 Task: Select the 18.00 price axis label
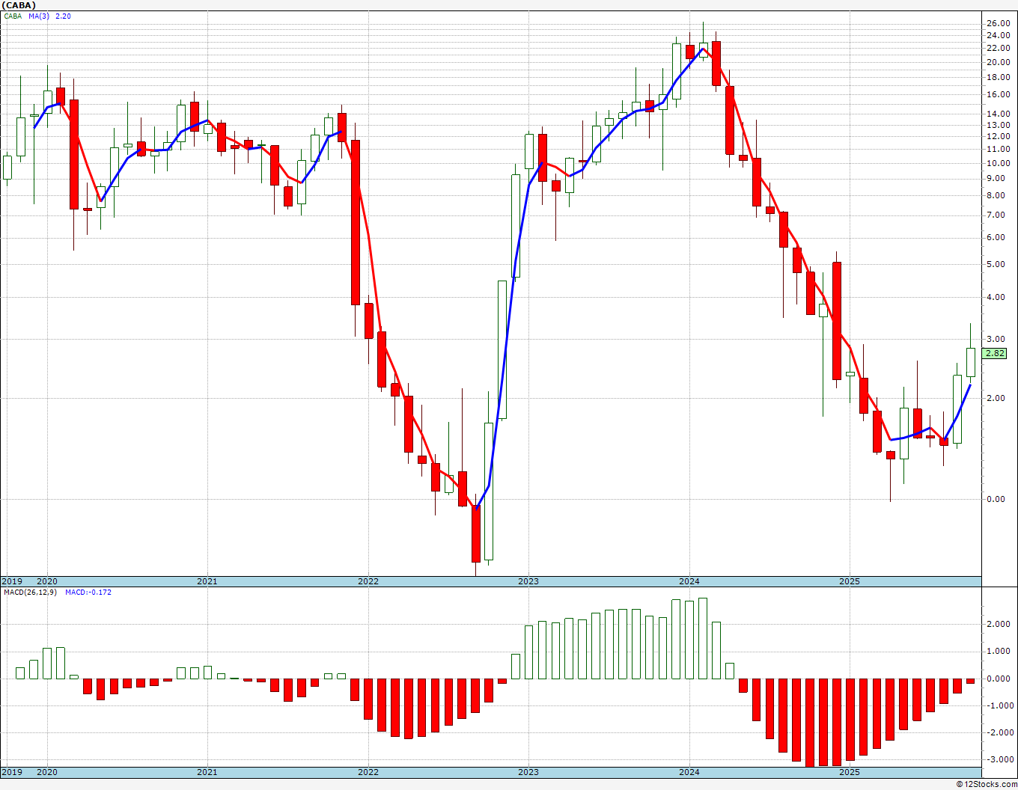[x=999, y=77]
